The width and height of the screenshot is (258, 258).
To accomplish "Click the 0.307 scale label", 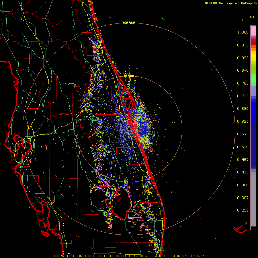I will click(243, 198).
